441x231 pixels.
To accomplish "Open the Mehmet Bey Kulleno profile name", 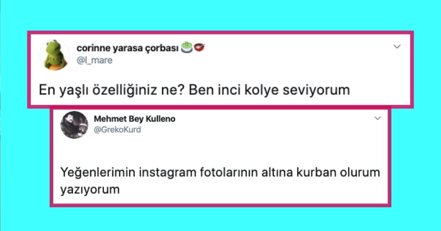I will [x=135, y=119].
